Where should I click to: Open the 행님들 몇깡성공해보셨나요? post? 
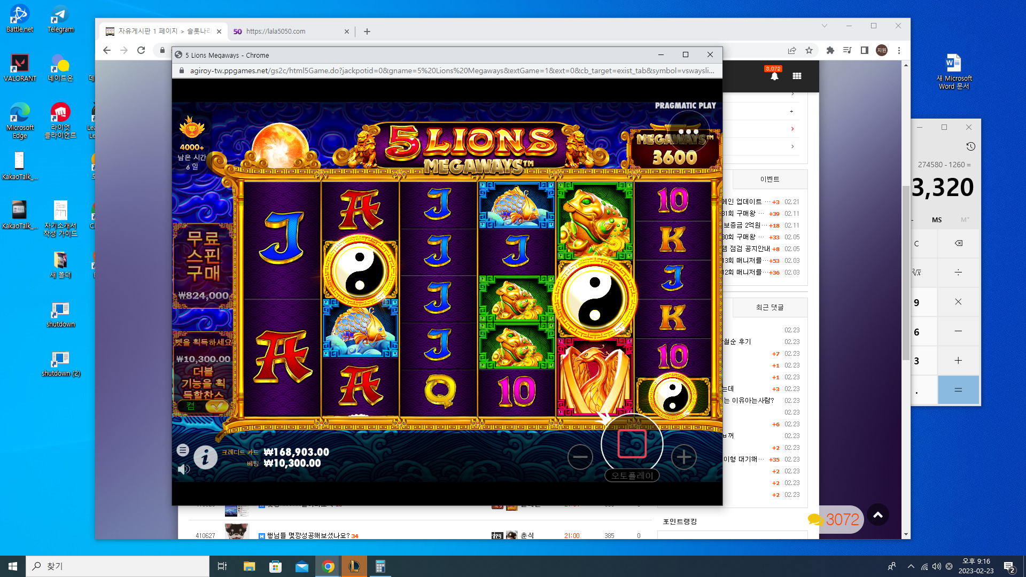pos(308,535)
